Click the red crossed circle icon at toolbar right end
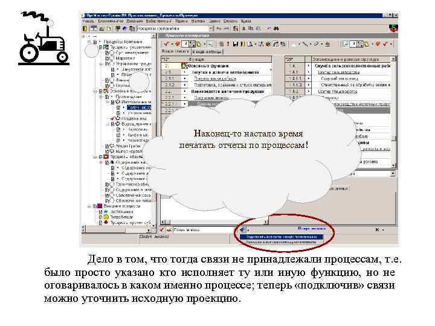This screenshot has height=326, width=435. pos(378,44)
